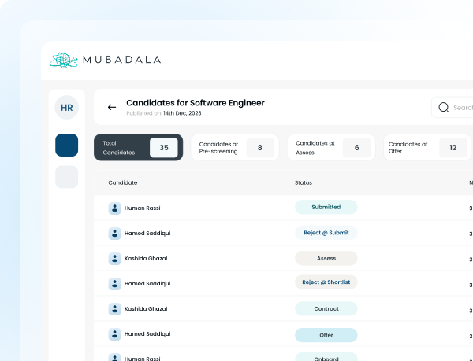Sort by the Candidate column header

(x=123, y=182)
